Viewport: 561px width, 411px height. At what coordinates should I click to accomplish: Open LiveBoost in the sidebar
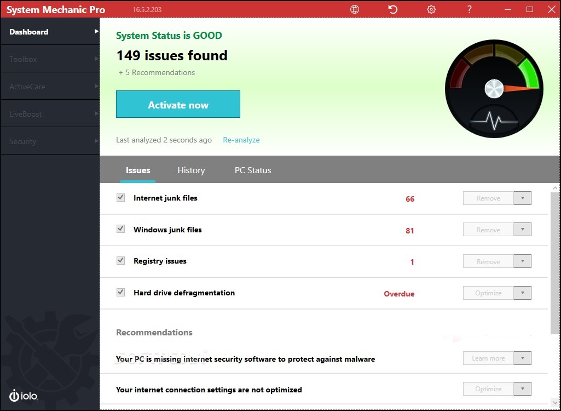point(50,113)
